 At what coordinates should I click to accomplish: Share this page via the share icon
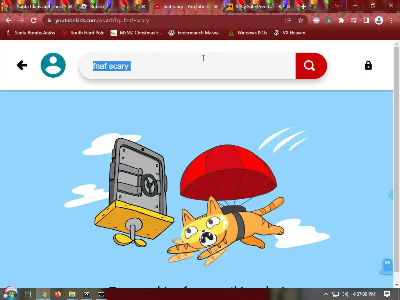click(288, 21)
